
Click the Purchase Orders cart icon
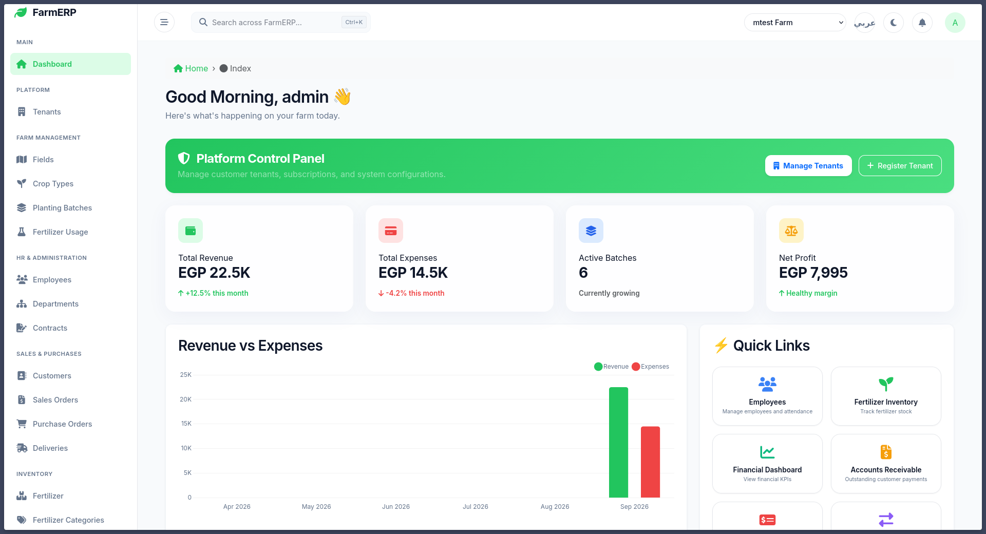[22, 424]
